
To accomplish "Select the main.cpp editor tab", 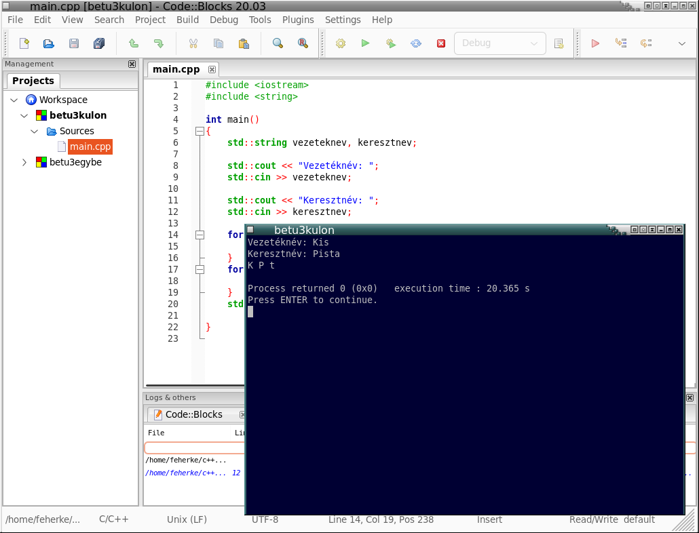I will point(176,69).
